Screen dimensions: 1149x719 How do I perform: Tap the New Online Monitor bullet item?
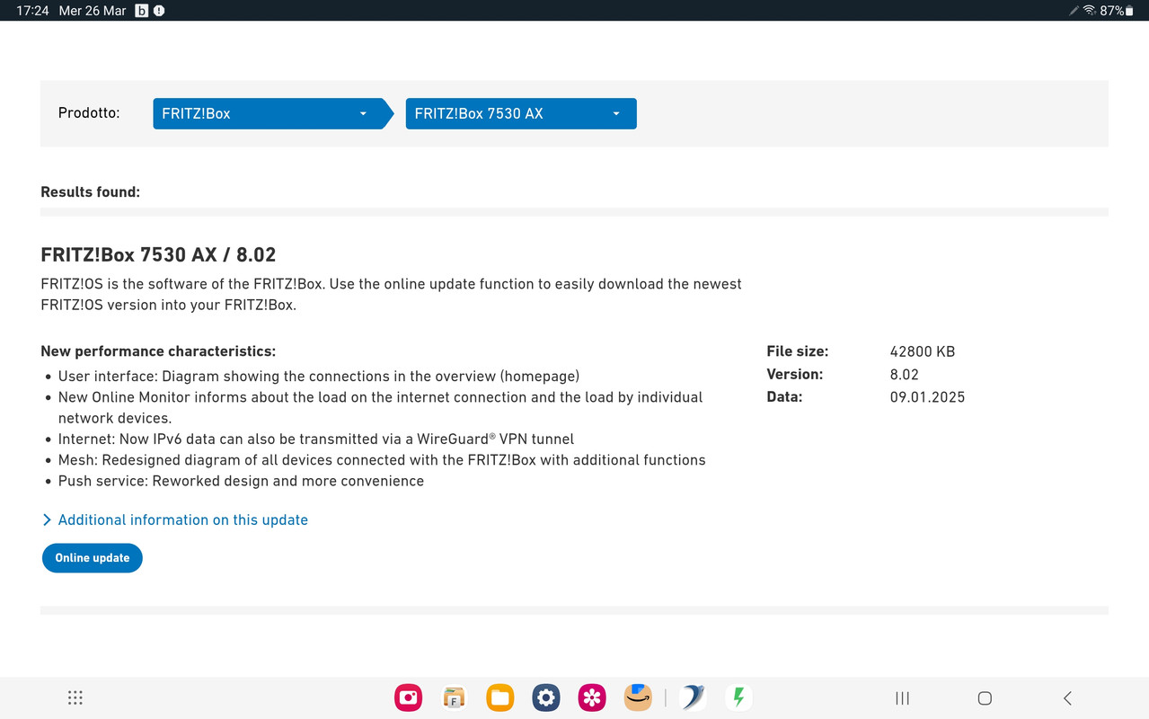point(380,407)
